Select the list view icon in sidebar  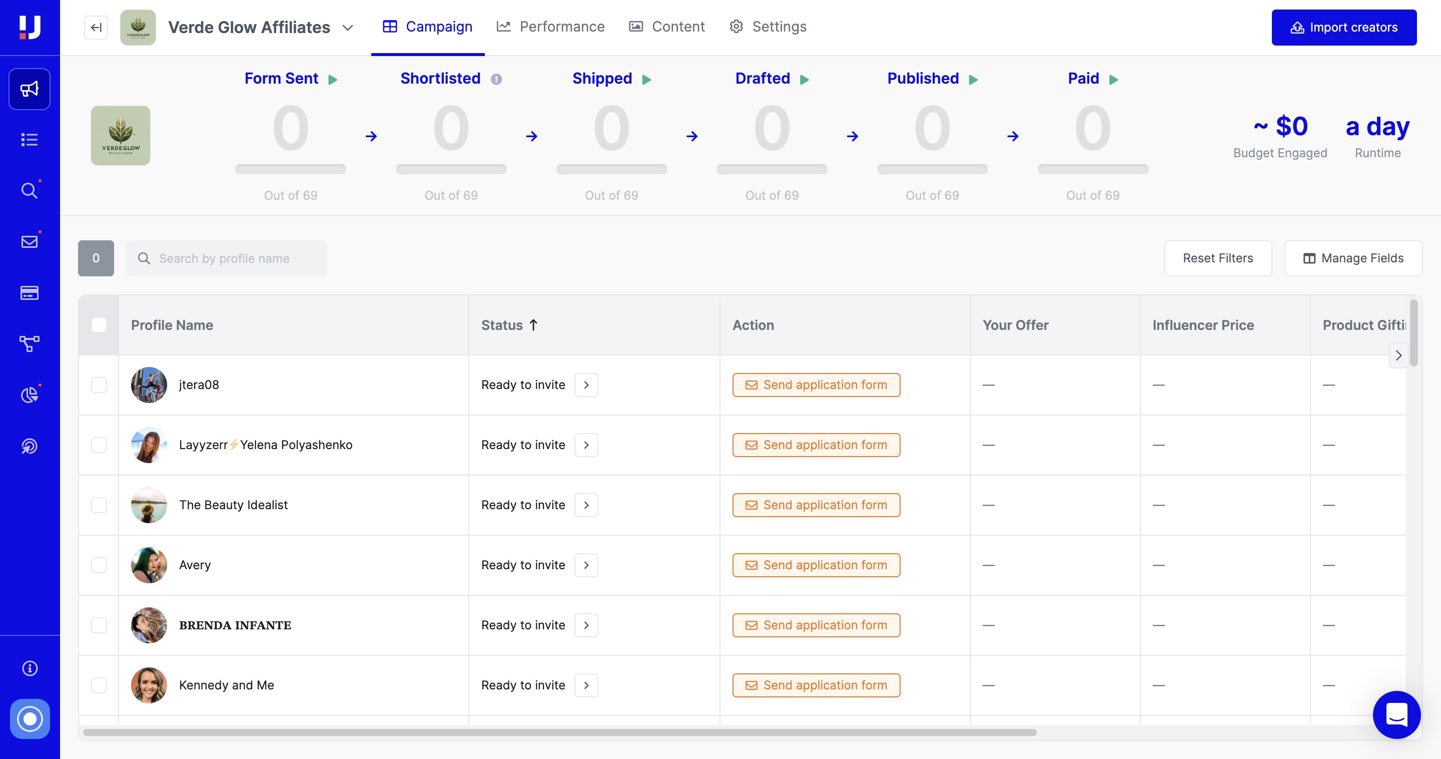[29, 139]
